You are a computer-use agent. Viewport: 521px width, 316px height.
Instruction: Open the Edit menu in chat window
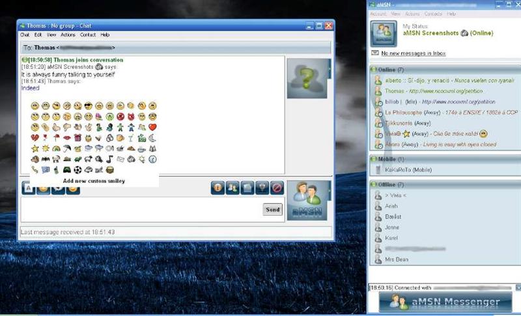pos(38,34)
